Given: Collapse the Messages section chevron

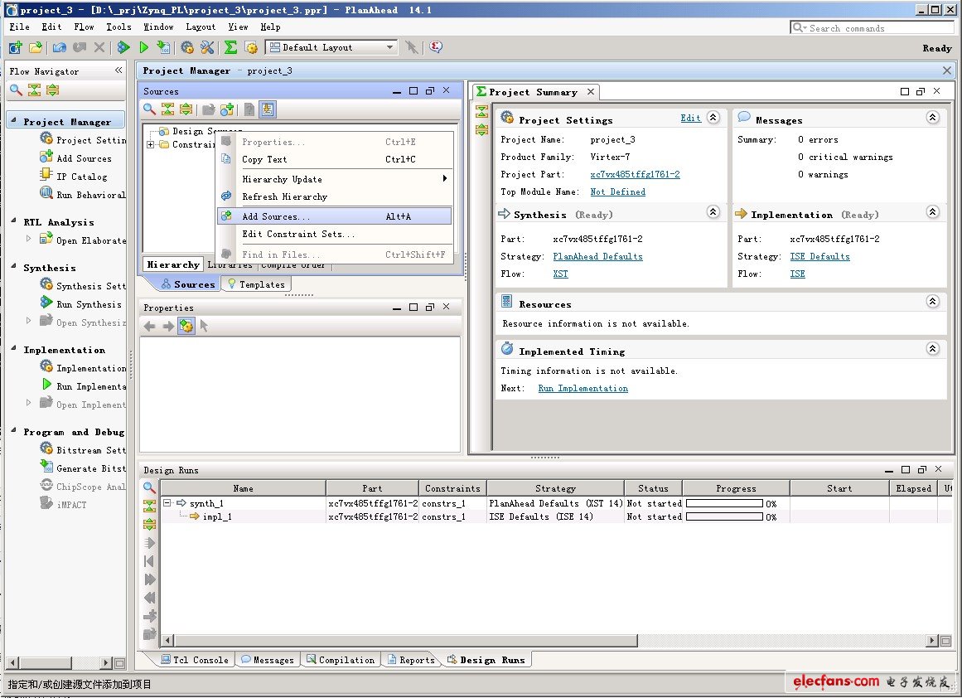Looking at the screenshot, I should [932, 119].
